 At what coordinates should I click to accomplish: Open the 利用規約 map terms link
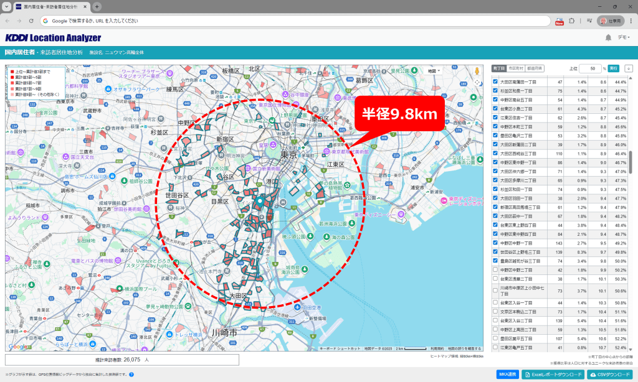tap(437, 348)
